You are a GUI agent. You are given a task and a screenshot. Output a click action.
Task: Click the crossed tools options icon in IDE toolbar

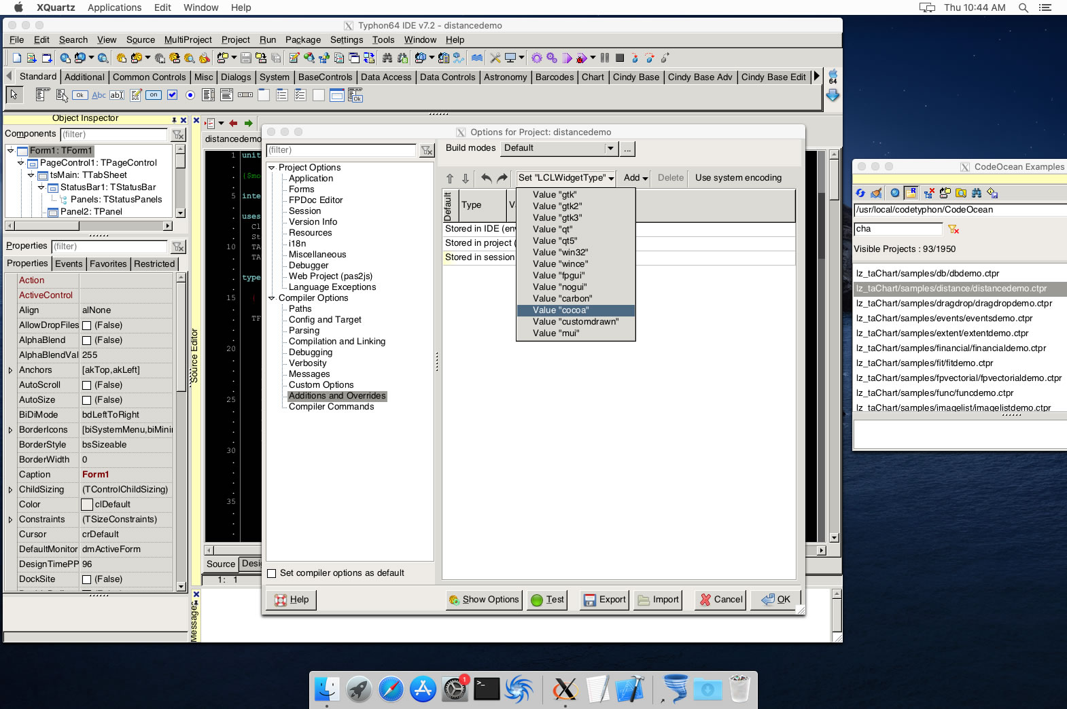coord(495,58)
